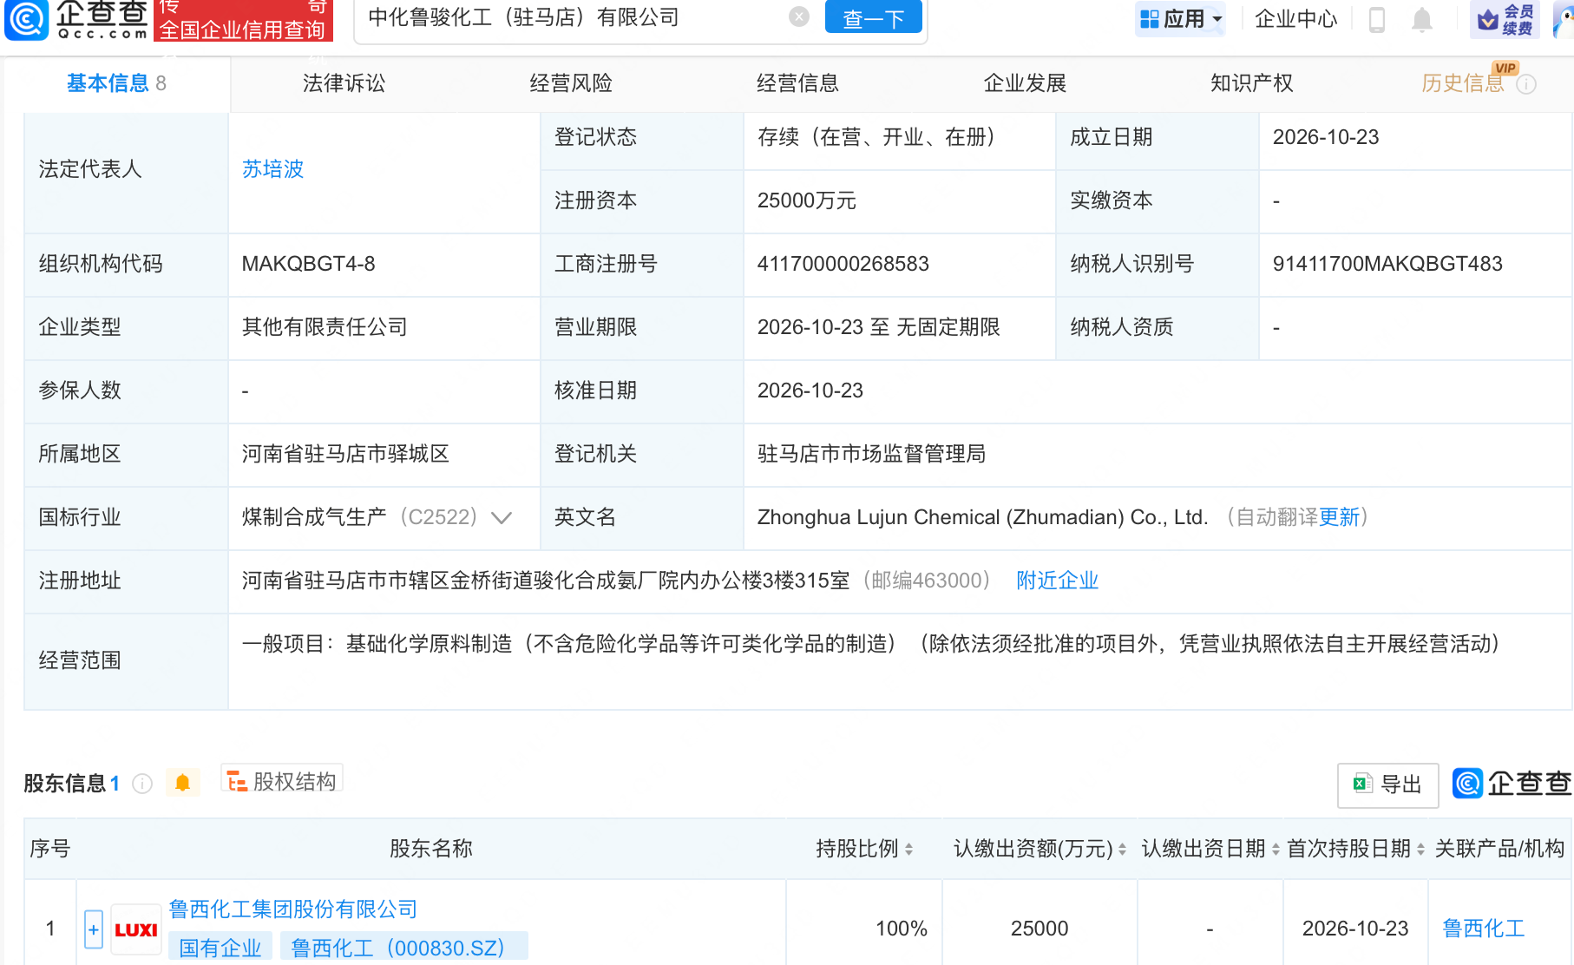Viewport: 1574px width, 965px height.
Task: Open the 历史信息 VIP tab
Action: tap(1463, 83)
